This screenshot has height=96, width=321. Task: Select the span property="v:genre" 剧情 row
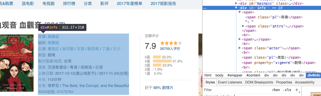coord(279,63)
